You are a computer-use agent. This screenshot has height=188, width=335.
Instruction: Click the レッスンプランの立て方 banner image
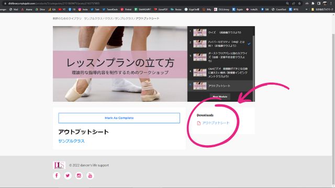tap(120, 64)
